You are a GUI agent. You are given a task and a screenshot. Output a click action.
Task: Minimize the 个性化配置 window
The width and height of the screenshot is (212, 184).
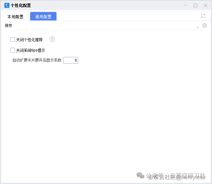coord(186,5)
